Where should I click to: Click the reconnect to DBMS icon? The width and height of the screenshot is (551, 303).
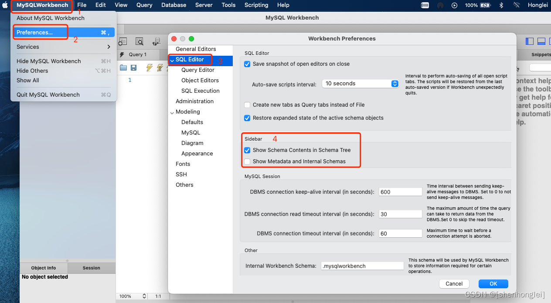(156, 41)
